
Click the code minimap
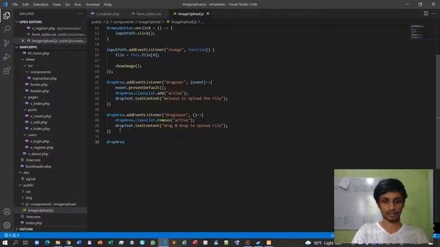[417, 32]
